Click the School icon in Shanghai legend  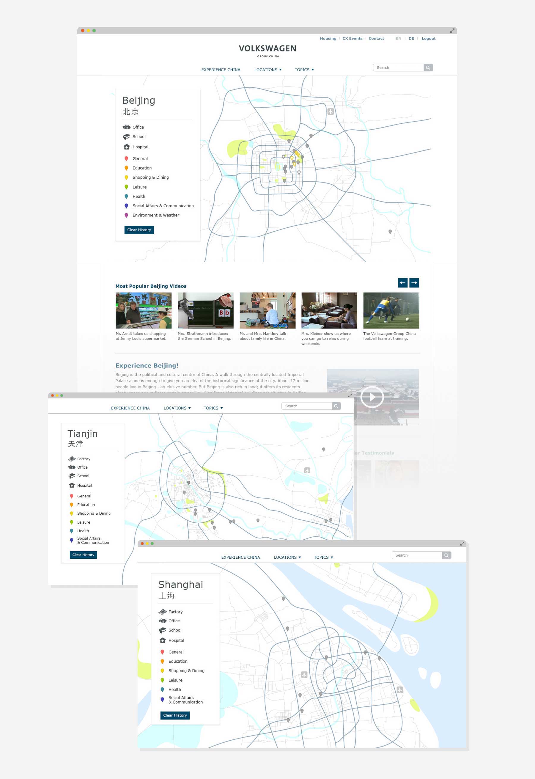pos(163,630)
